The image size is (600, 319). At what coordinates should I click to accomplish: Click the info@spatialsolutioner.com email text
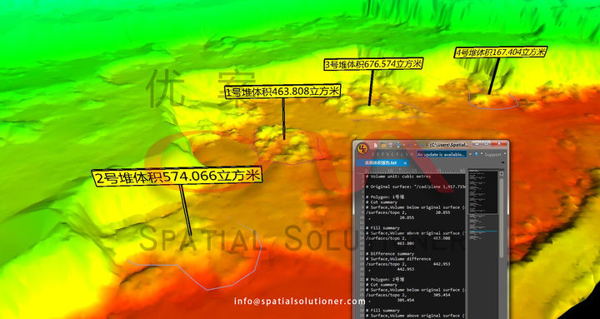(300, 302)
